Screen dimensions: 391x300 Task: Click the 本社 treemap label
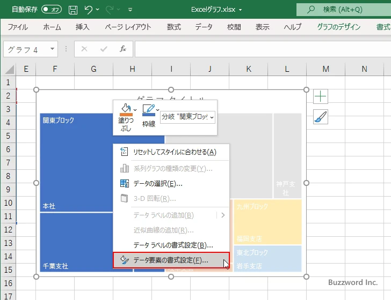pos(49,206)
